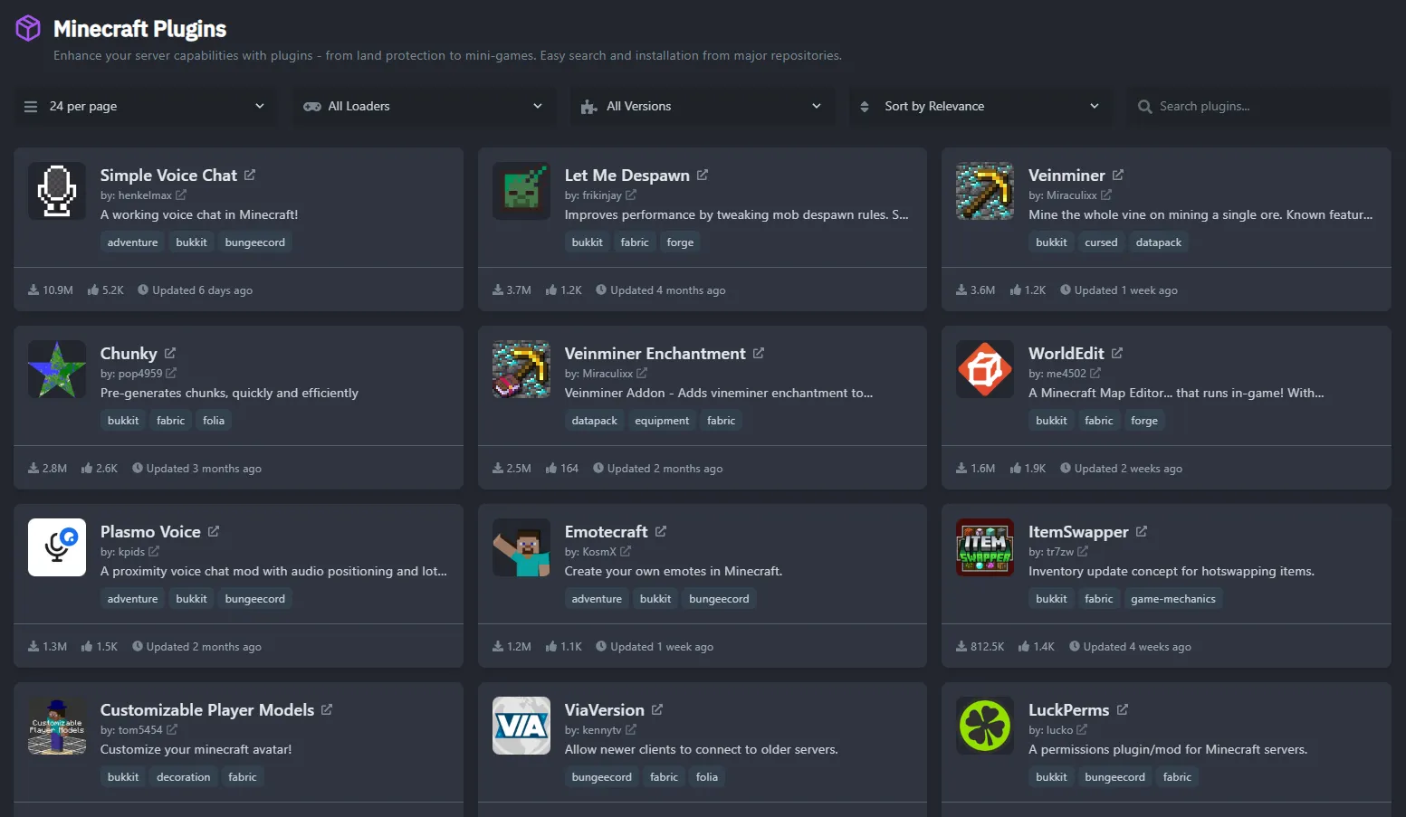Select the WorldEdit red cube icon
1406x817 pixels.
tap(984, 369)
